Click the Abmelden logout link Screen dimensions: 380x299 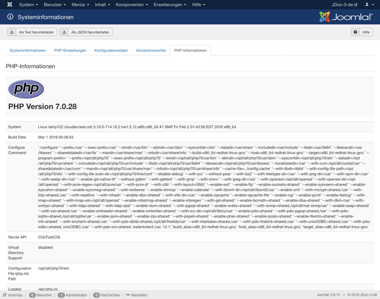click(x=137, y=295)
